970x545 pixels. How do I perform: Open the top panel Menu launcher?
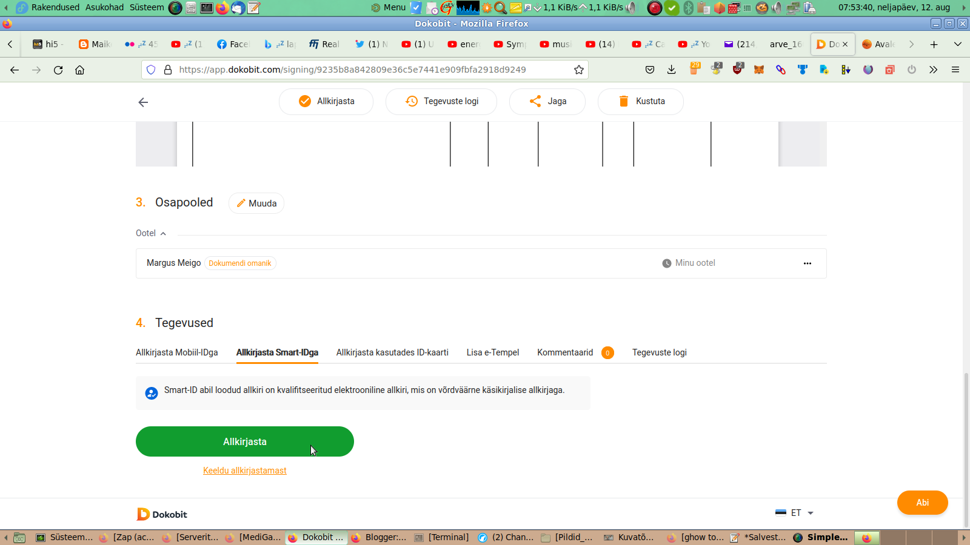click(x=389, y=7)
